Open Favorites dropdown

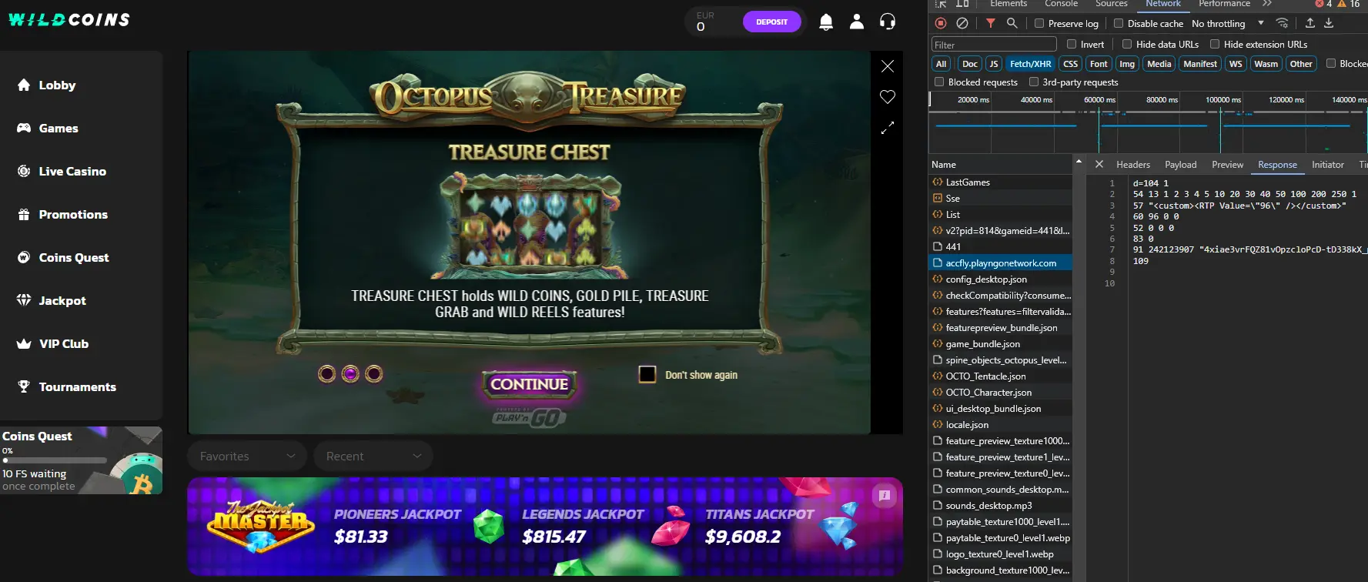[x=247, y=456]
